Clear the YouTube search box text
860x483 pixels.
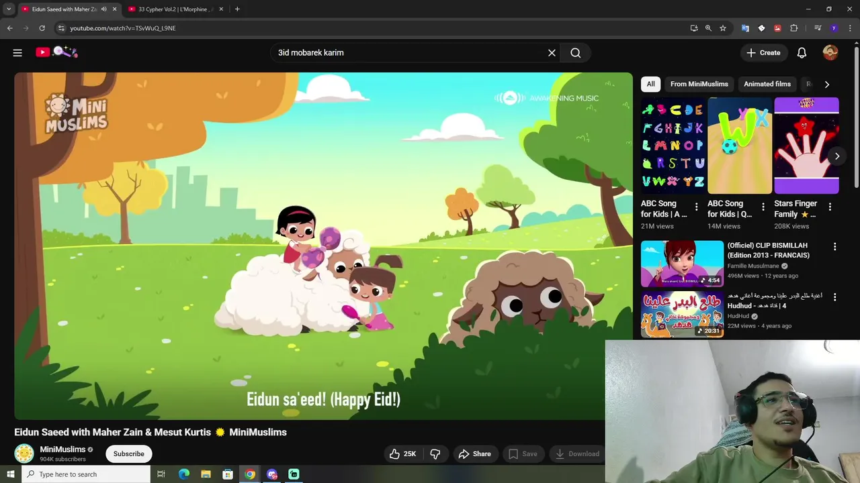552,52
